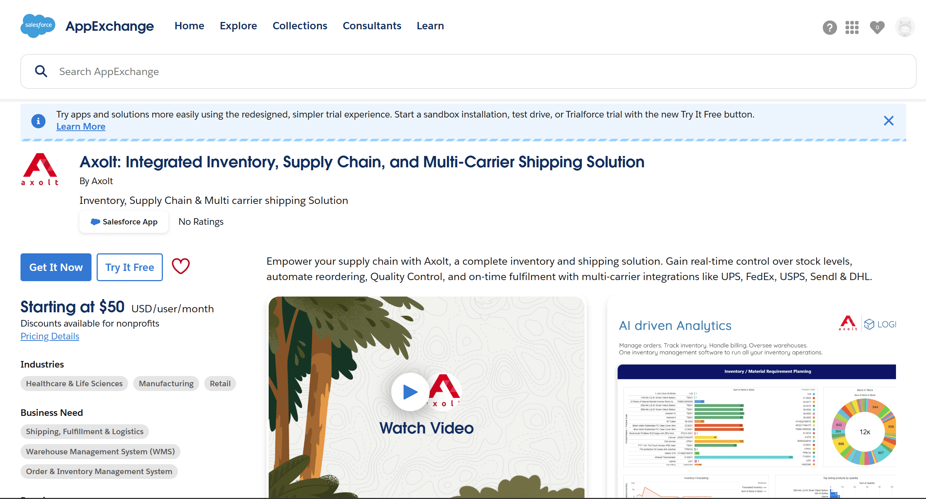Open the Explore menu item

(x=238, y=26)
